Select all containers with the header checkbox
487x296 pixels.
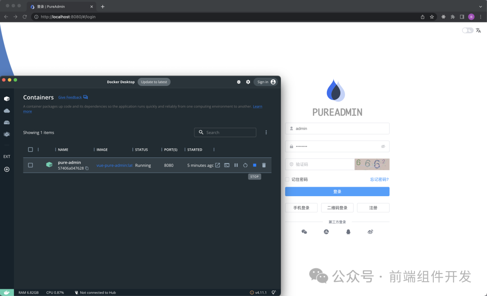[30, 149]
